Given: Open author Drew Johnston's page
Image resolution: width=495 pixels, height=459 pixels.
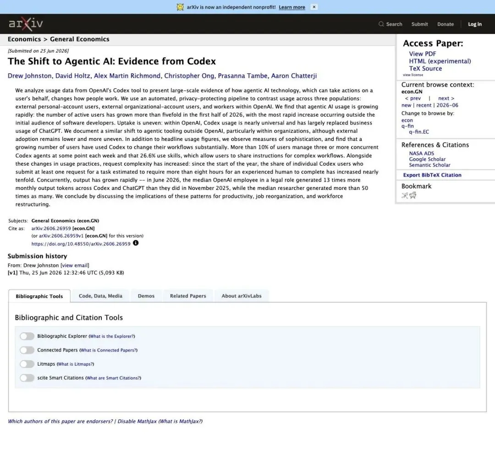Looking at the screenshot, I should coord(30,76).
